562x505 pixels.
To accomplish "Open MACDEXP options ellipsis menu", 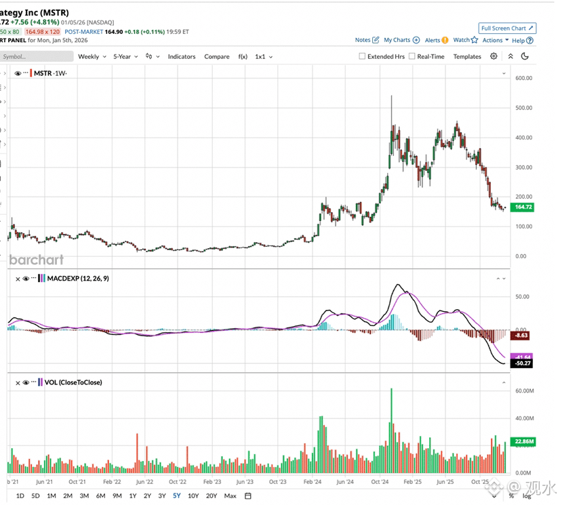I will 34,278.
